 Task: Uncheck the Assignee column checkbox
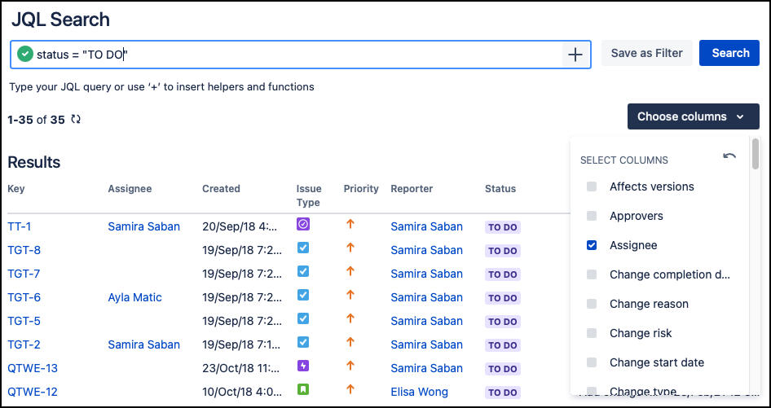(x=592, y=245)
